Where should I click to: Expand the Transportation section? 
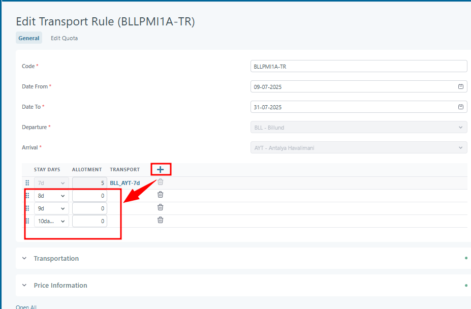(56, 258)
